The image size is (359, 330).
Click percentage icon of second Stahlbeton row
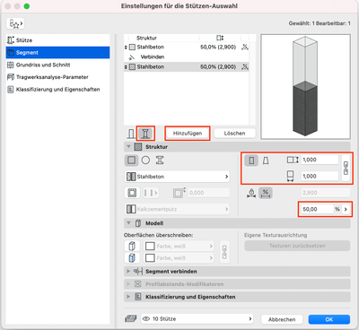(x=245, y=66)
